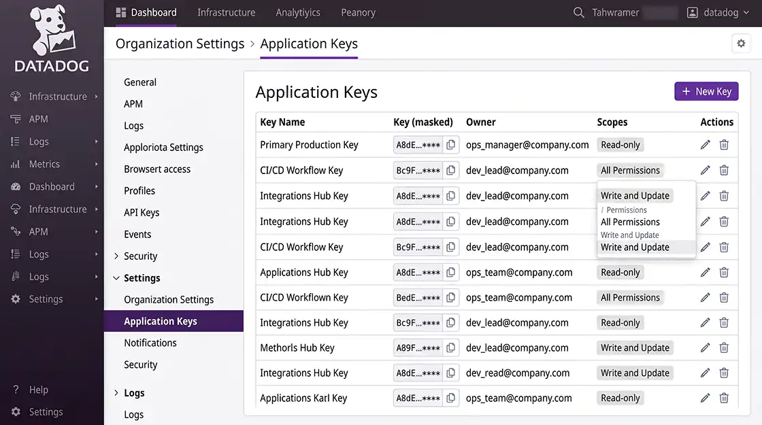Screen dimensions: 762x425
Task: Copy the Applications Karl Key value
Action: pyautogui.click(x=451, y=398)
